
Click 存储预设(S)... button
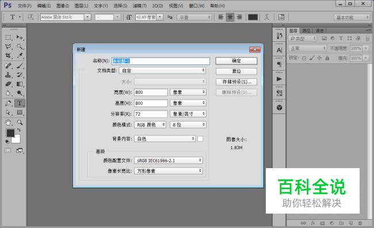(x=236, y=82)
